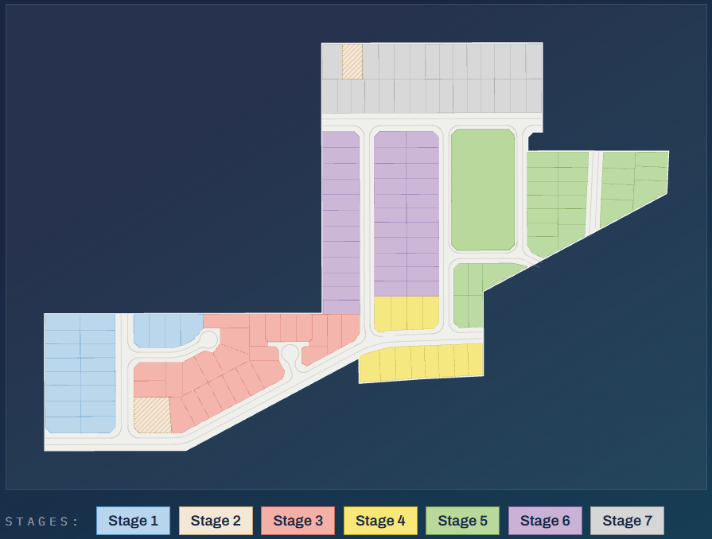Click the yellow lots strip south of road

tap(421, 363)
